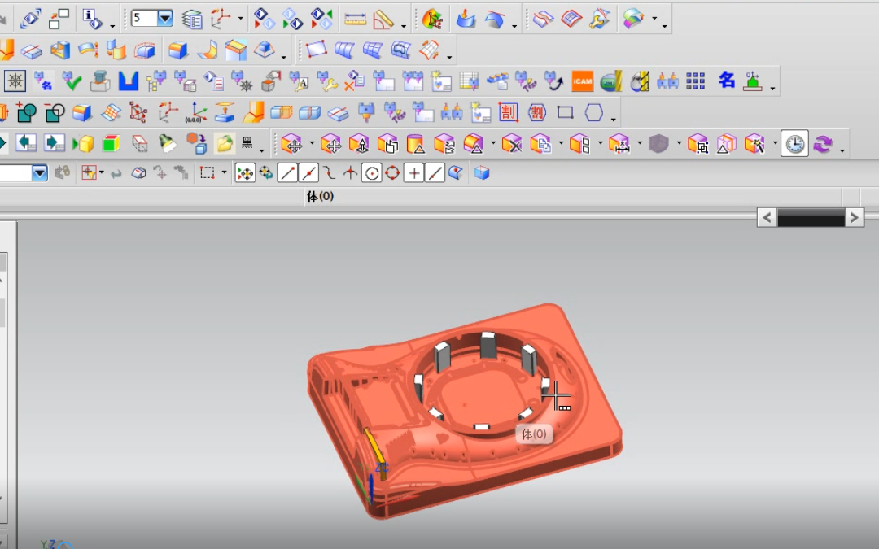Click the scrollbar left arrow button
The image size is (879, 549).
[x=767, y=217]
